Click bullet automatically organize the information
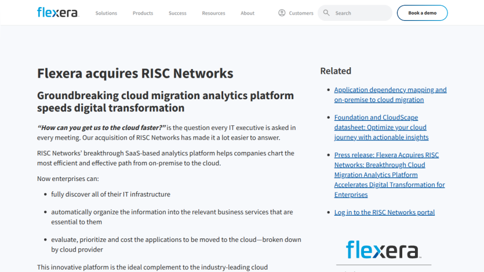The height and width of the screenshot is (272, 484). 172,217
